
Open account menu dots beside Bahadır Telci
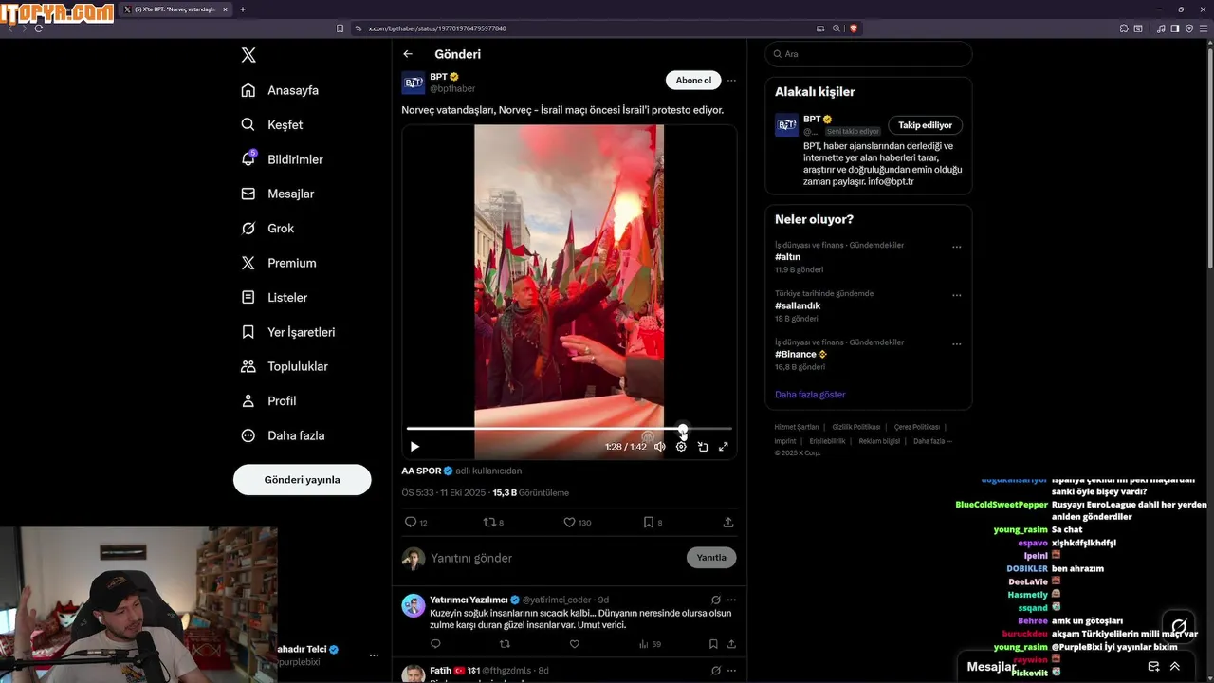tap(374, 655)
